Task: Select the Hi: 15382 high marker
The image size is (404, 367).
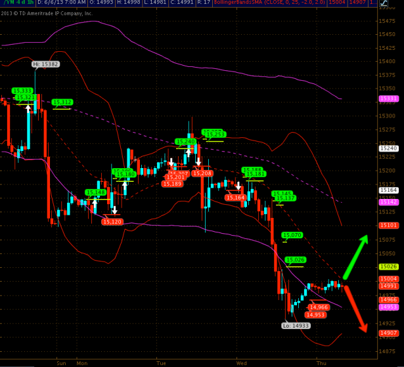Action: pos(45,64)
